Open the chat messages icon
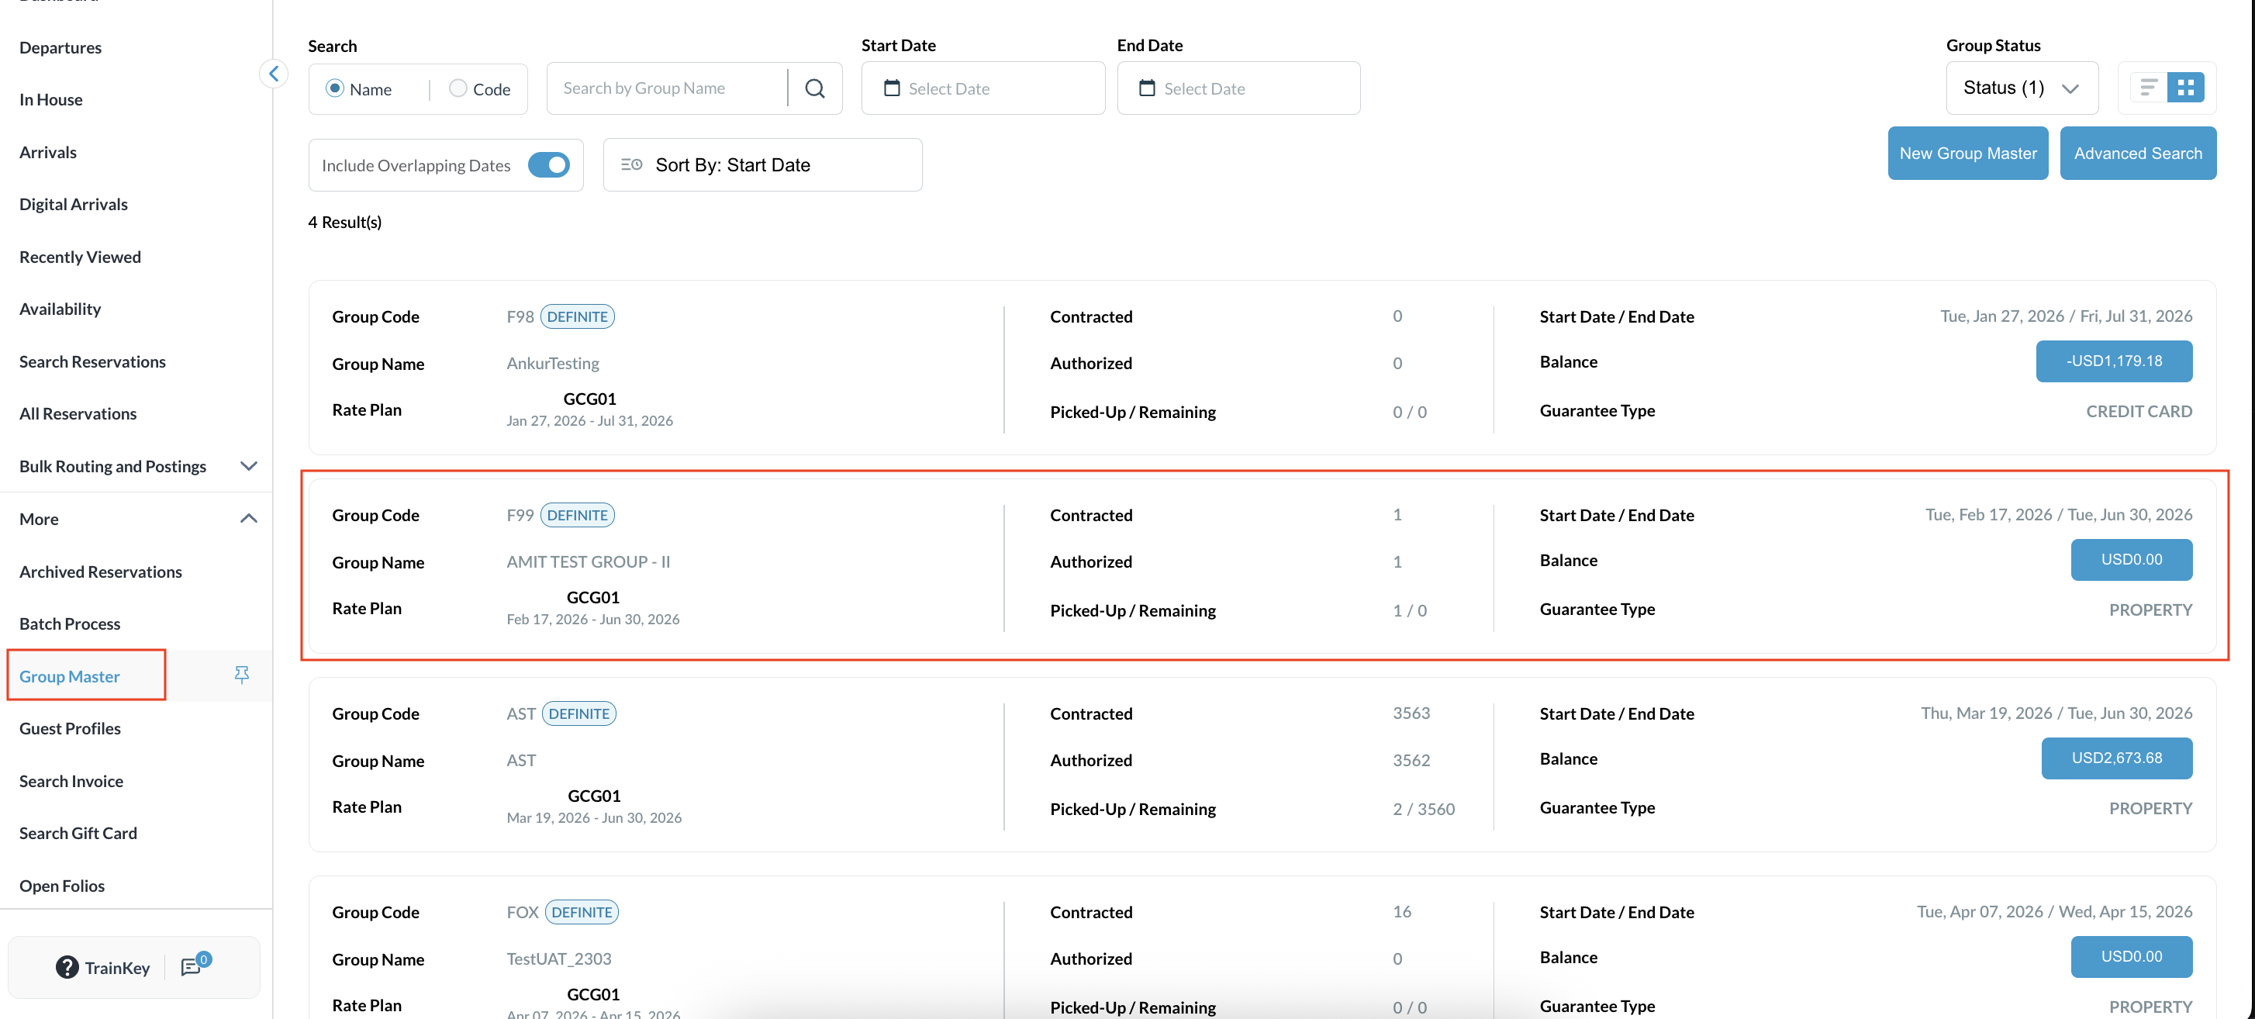This screenshot has width=2255, height=1019. (191, 966)
